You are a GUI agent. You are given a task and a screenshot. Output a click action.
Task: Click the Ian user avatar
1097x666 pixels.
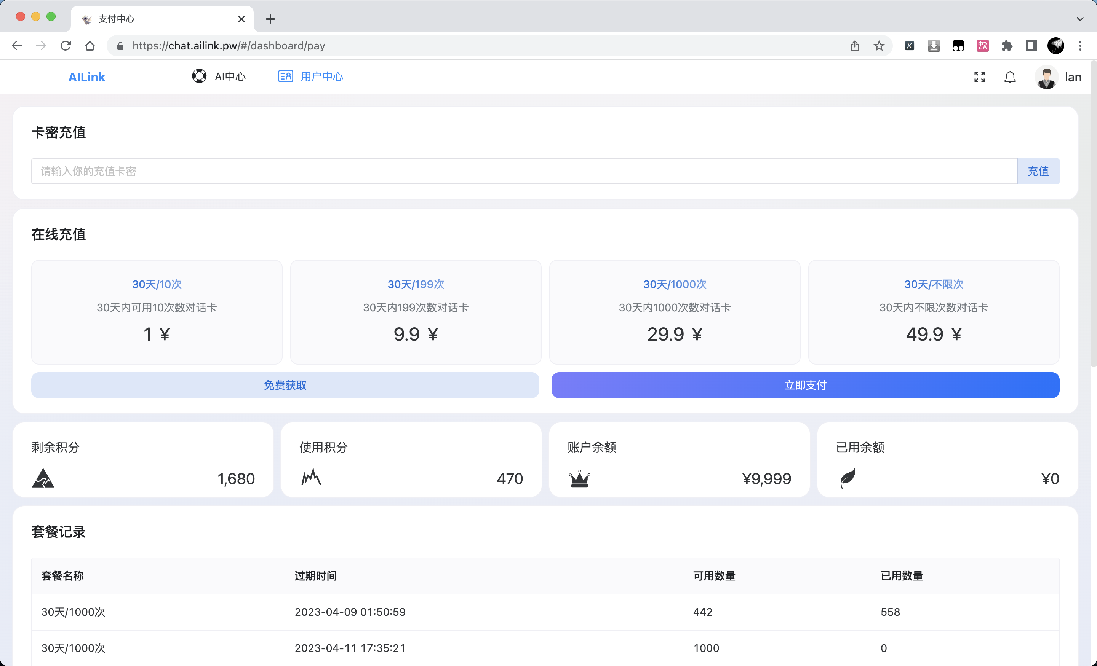1046,77
